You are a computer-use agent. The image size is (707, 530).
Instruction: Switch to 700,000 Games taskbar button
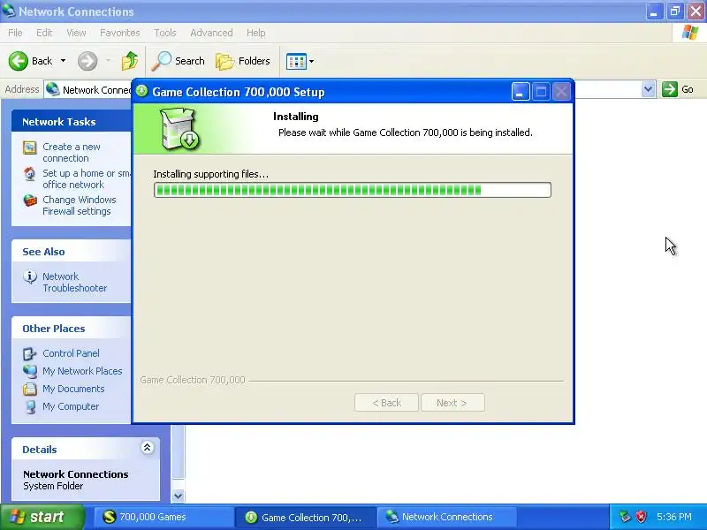pyautogui.click(x=164, y=517)
